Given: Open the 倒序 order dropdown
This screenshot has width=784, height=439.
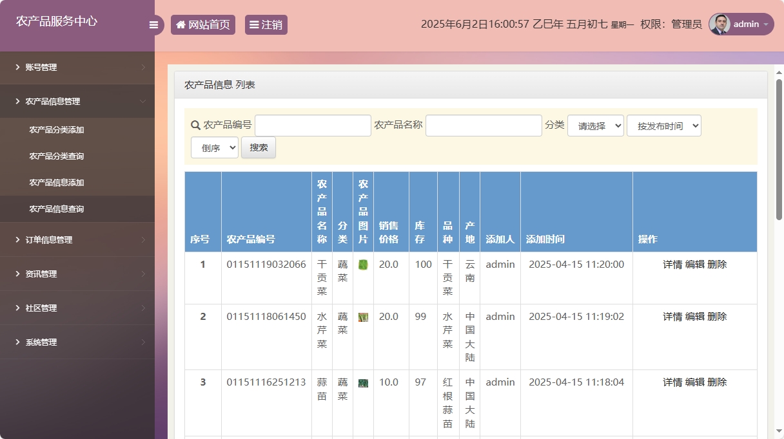Looking at the screenshot, I should [214, 147].
